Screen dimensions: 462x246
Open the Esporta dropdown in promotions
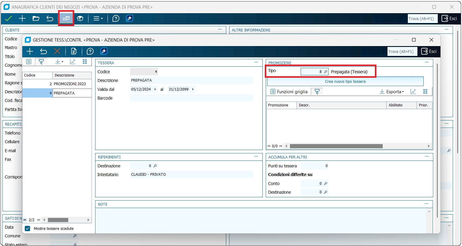point(392,92)
